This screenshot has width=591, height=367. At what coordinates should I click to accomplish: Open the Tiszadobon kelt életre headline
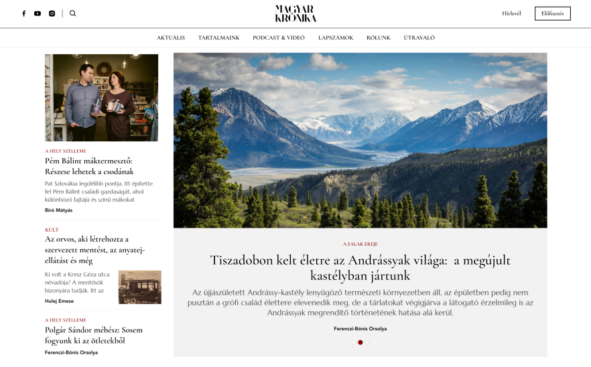(360, 268)
